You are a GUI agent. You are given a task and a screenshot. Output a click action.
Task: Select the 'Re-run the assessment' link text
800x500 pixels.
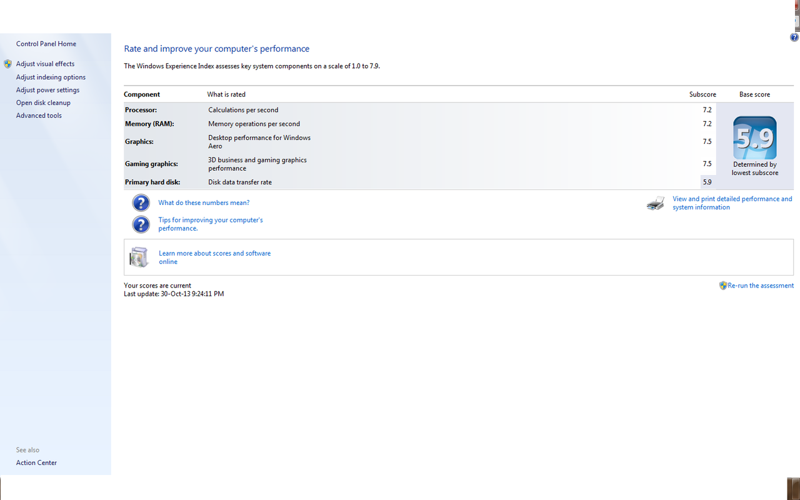[x=761, y=286]
